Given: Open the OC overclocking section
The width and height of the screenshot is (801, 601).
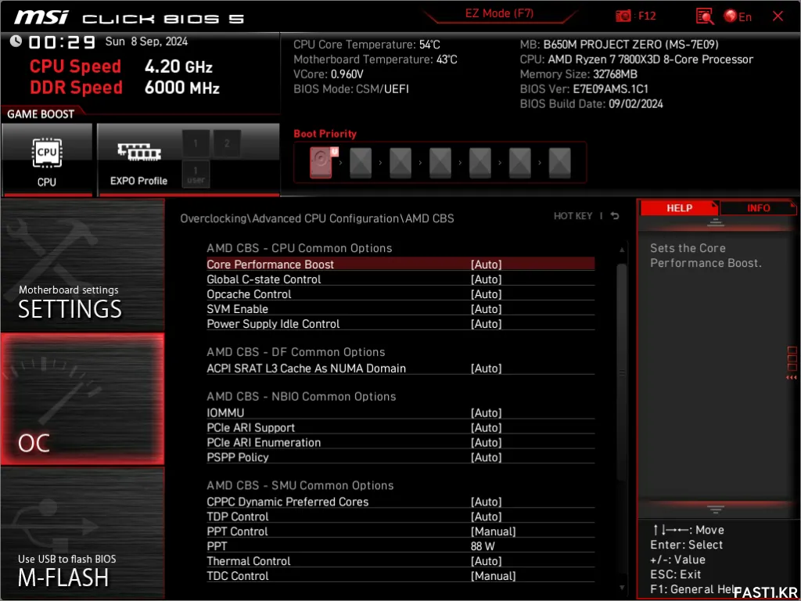Looking at the screenshot, I should (82, 398).
